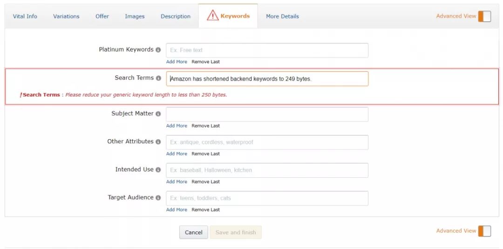This screenshot has width=503, height=249.
Task: Click into the Intended Use input field
Action: [x=267, y=170]
